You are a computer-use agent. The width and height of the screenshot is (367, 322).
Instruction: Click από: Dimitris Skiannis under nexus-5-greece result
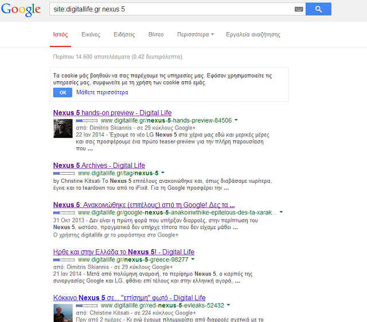(81, 267)
